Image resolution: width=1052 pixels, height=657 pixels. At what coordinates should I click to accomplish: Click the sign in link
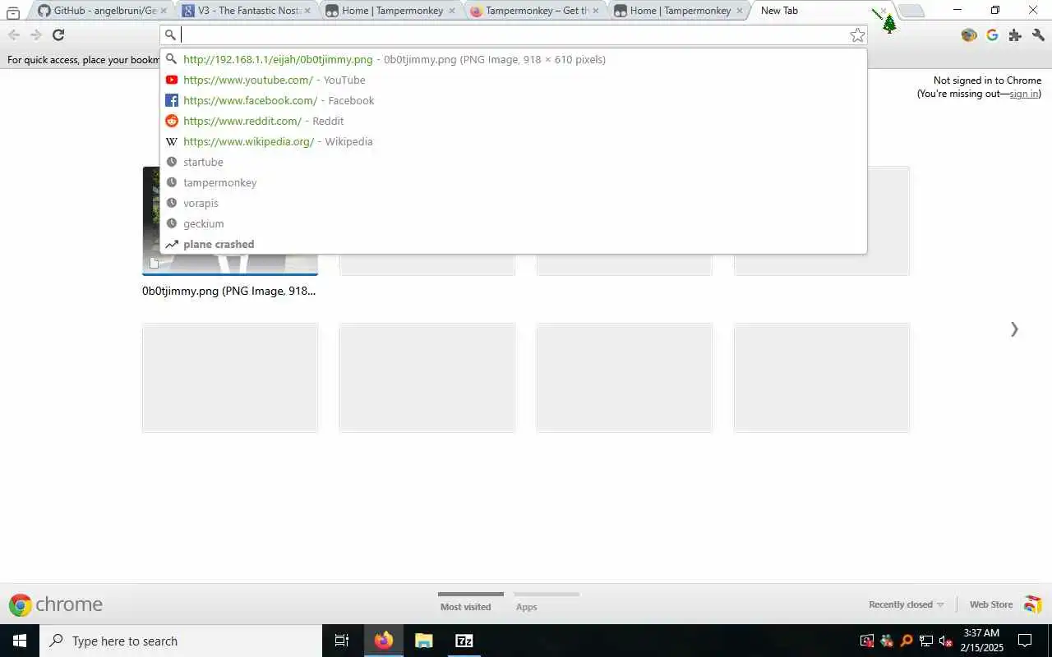click(x=1023, y=94)
